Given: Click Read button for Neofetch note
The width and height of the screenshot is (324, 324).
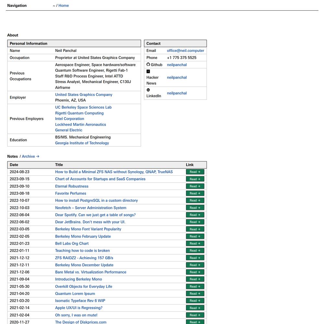Looking at the screenshot, I should [195, 208].
